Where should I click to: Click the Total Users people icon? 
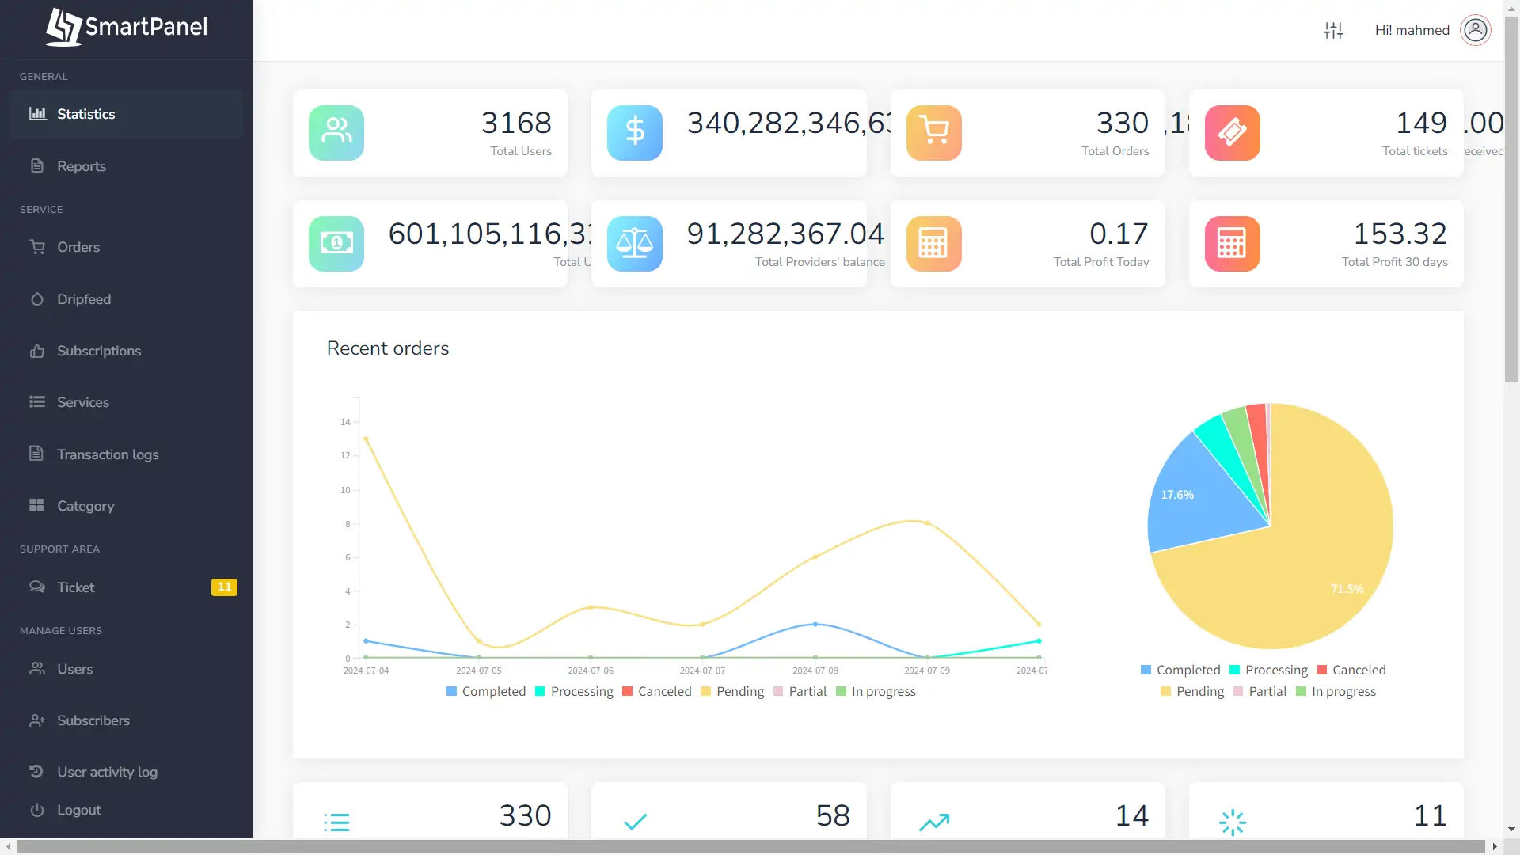336,133
